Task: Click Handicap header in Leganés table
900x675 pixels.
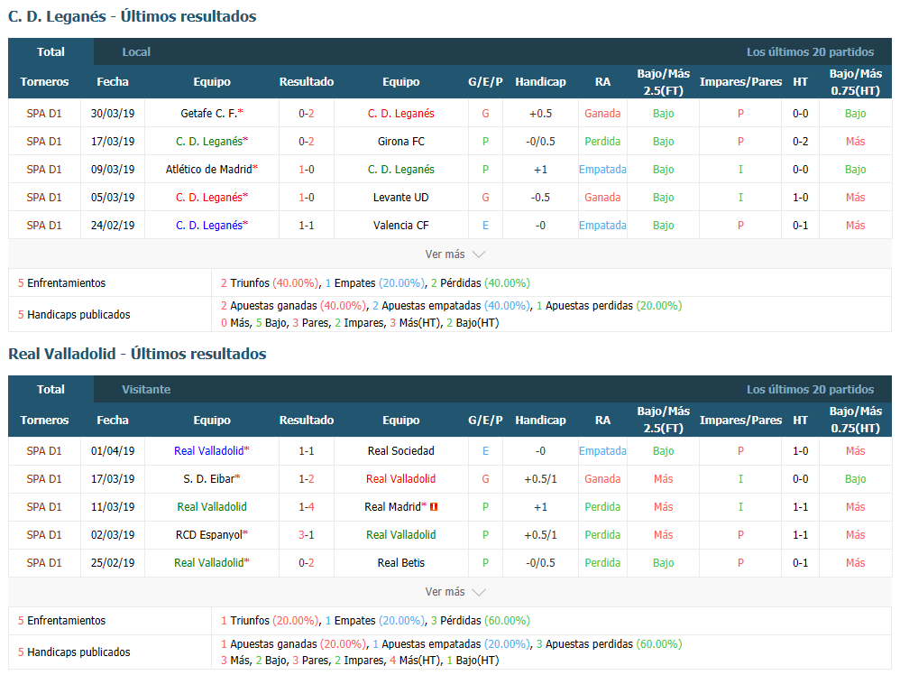Action: click(x=540, y=81)
